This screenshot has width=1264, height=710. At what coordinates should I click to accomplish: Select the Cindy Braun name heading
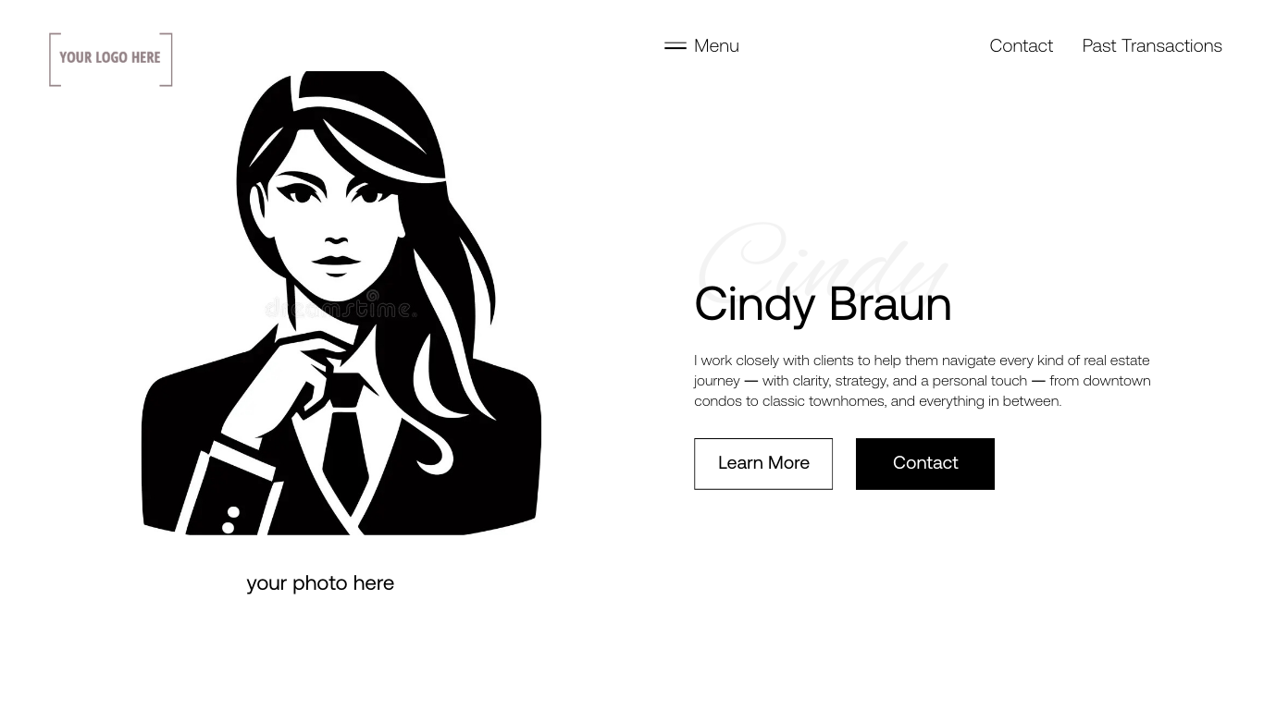coord(823,303)
